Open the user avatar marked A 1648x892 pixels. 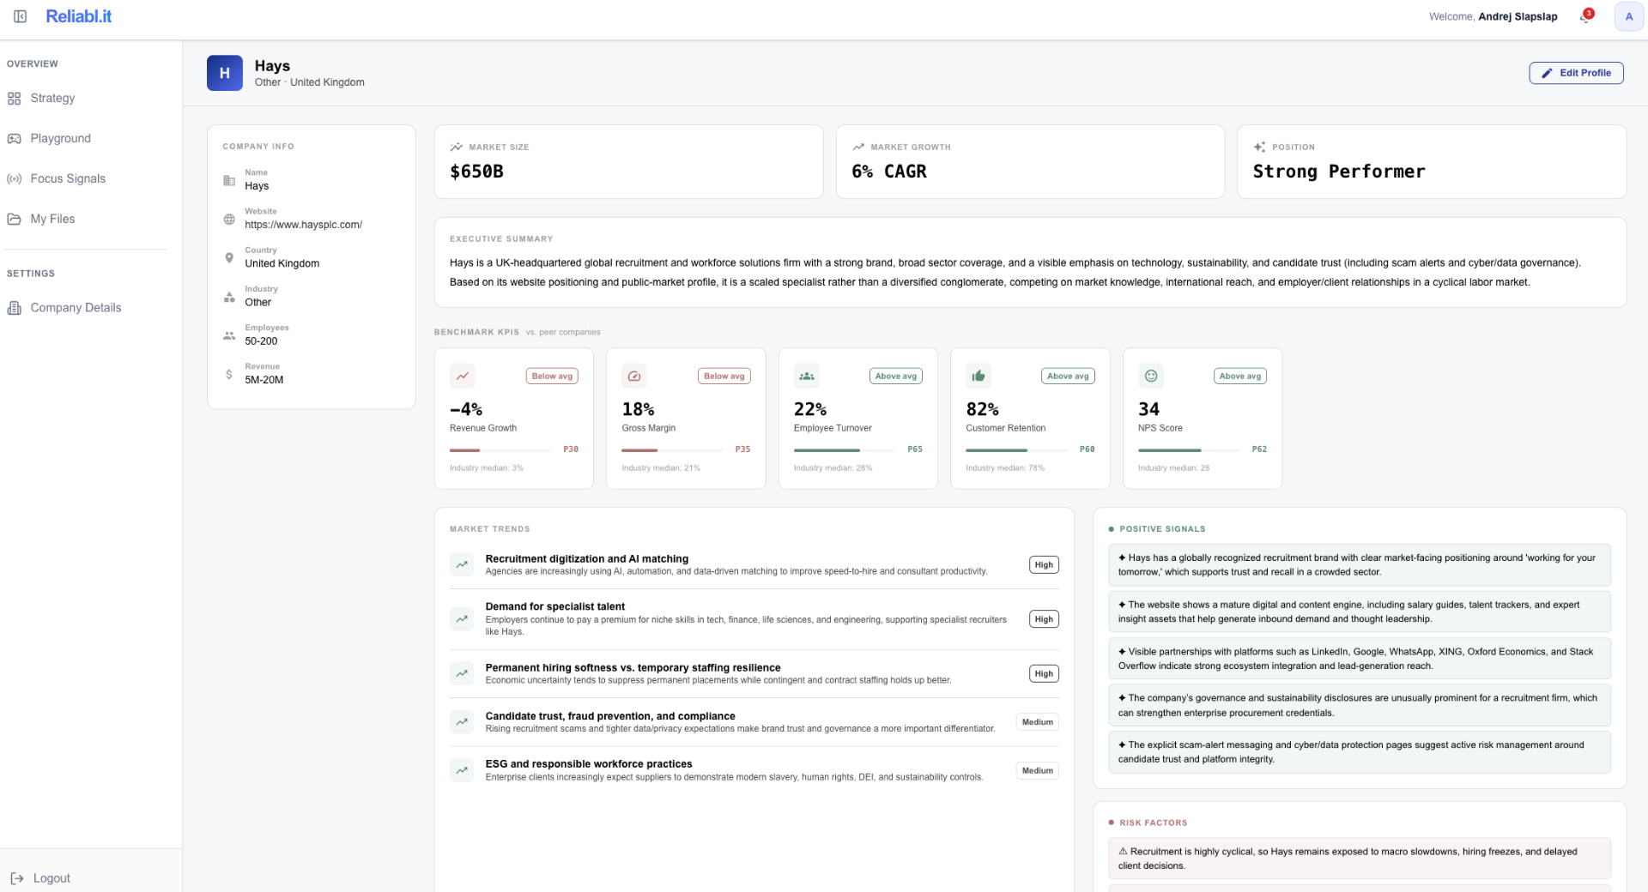(x=1628, y=16)
